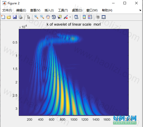The width and height of the screenshot is (143, 127).
Task: Open the 编辑(E) menu
Action: (21, 10)
